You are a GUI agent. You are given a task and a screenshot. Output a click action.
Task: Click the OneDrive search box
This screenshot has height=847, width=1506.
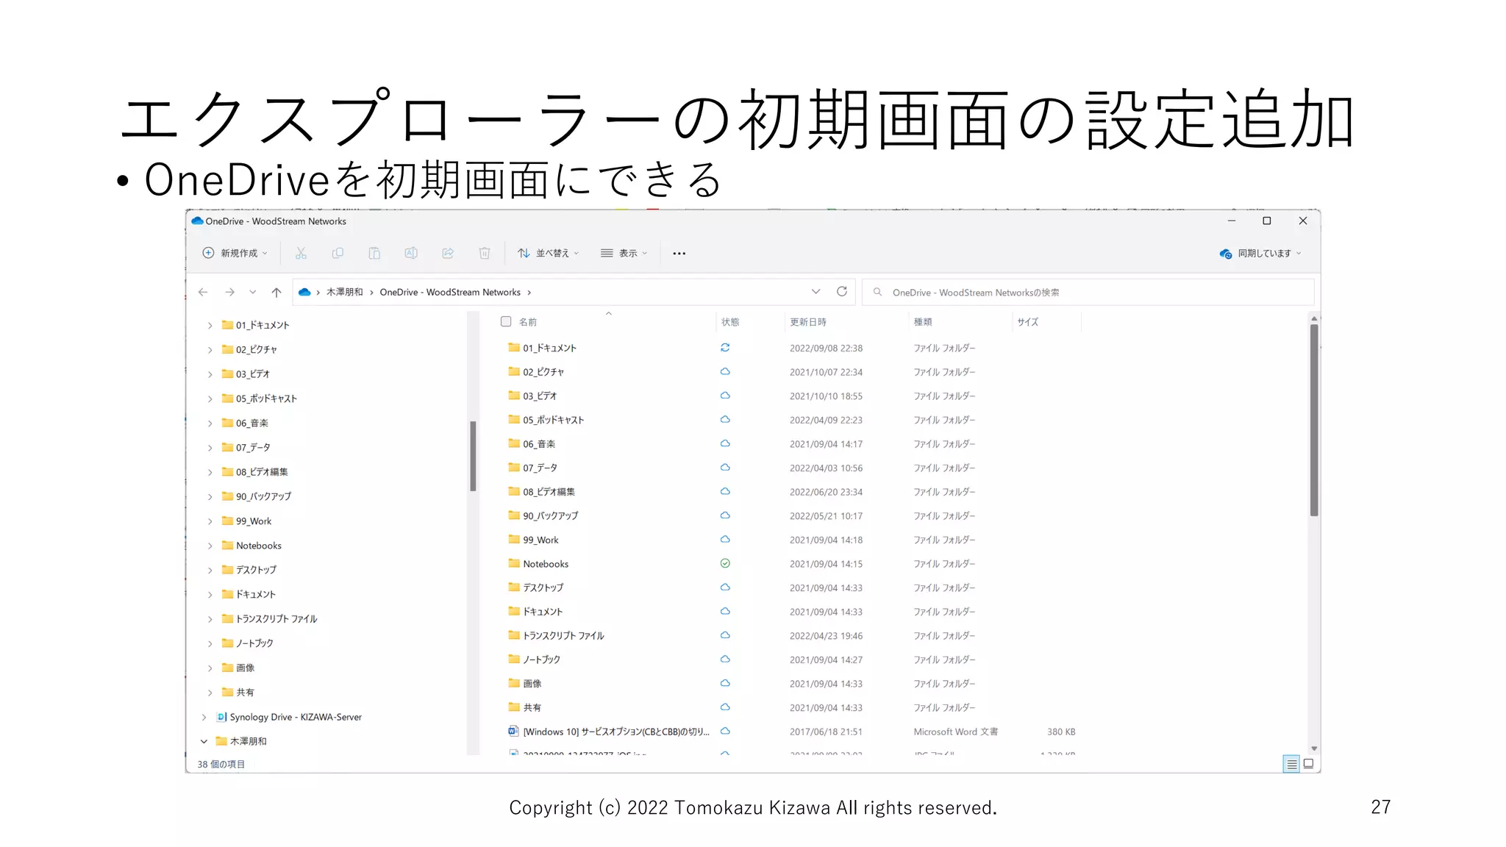tap(1088, 292)
